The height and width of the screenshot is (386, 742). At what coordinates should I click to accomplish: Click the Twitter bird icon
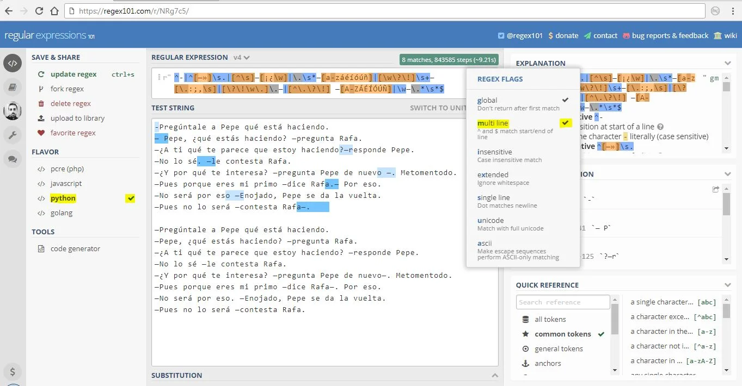click(x=501, y=36)
